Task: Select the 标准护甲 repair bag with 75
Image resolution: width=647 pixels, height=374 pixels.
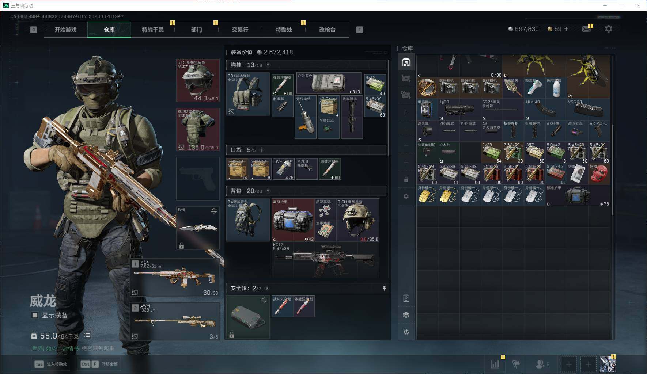Action: [578, 195]
